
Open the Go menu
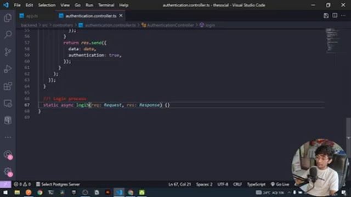click(x=77, y=5)
